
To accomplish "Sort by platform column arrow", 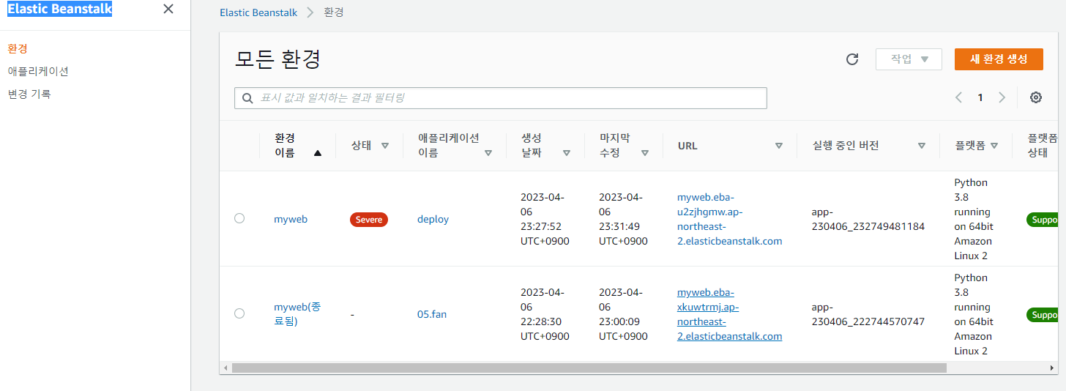I will (x=994, y=146).
